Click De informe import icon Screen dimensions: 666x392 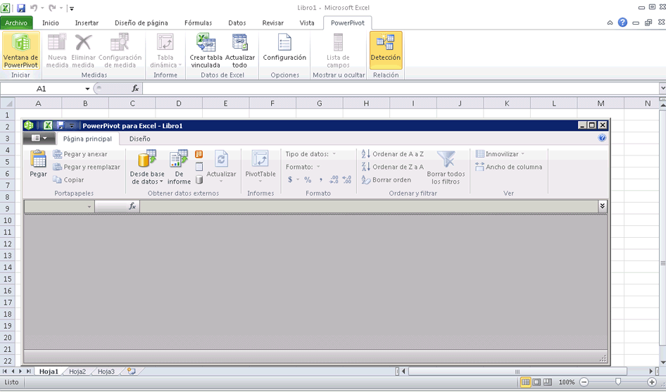[180, 167]
